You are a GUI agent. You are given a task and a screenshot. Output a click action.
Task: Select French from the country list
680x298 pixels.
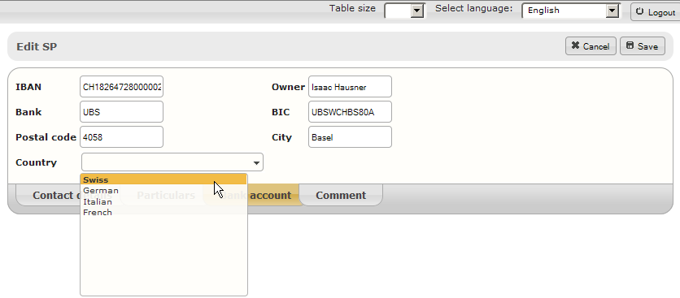coord(163,212)
